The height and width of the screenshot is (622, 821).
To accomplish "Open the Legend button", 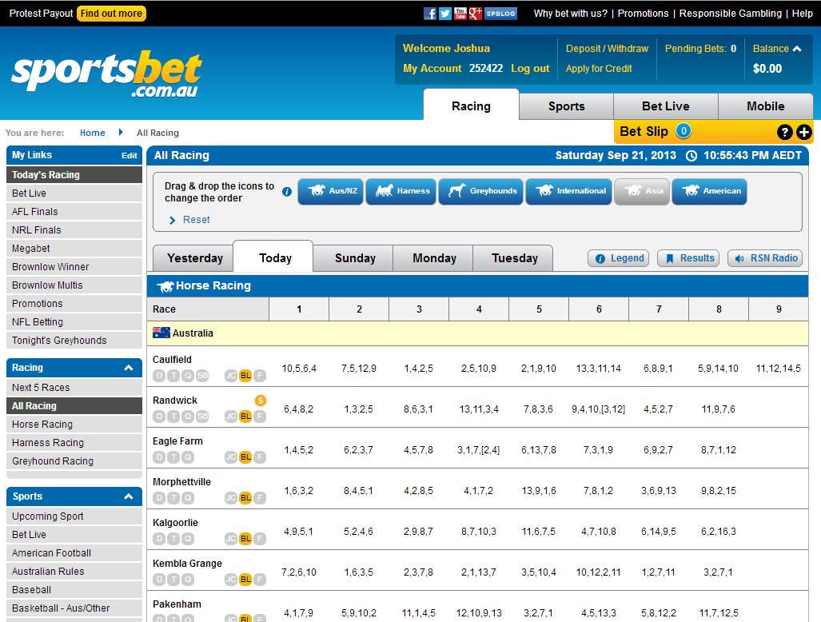I will [619, 258].
